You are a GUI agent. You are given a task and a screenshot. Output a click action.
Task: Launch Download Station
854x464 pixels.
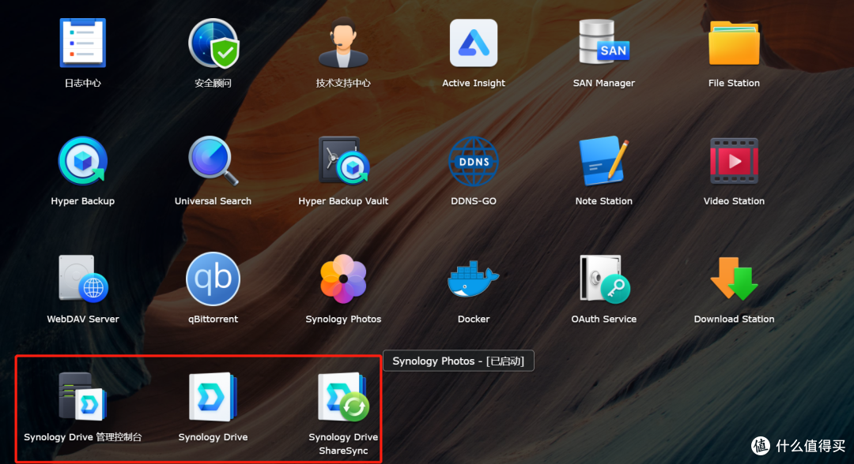click(734, 279)
